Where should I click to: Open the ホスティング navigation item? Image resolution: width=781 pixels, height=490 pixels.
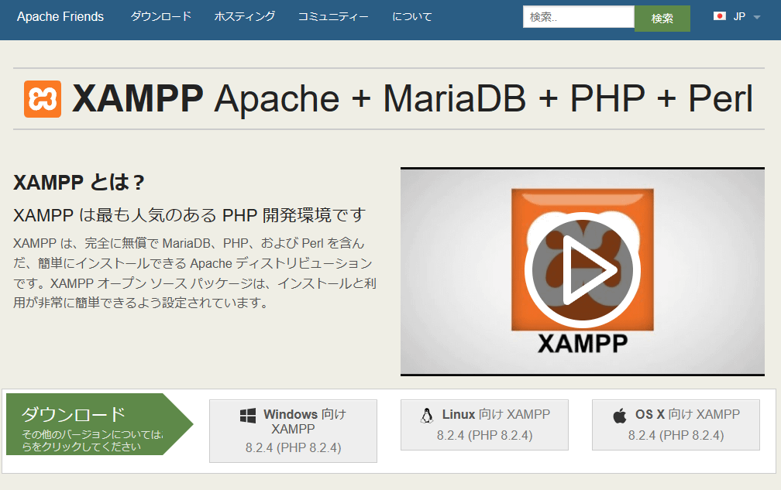coord(244,16)
